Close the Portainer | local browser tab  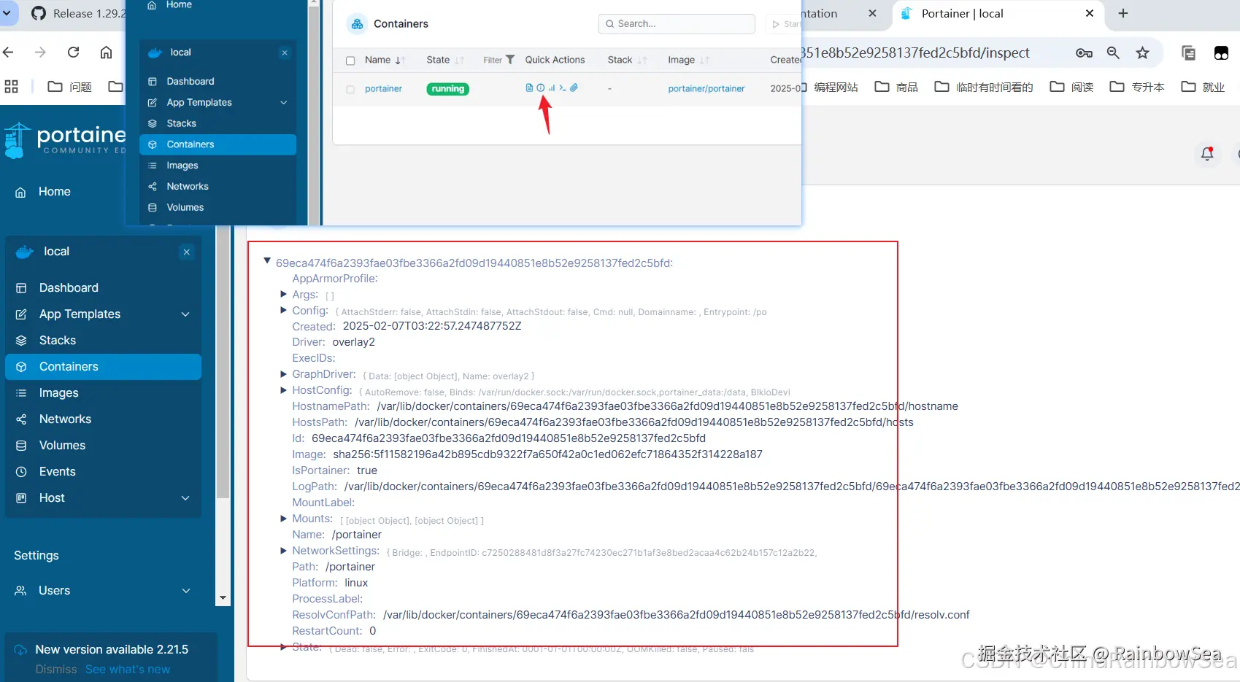coord(1090,13)
